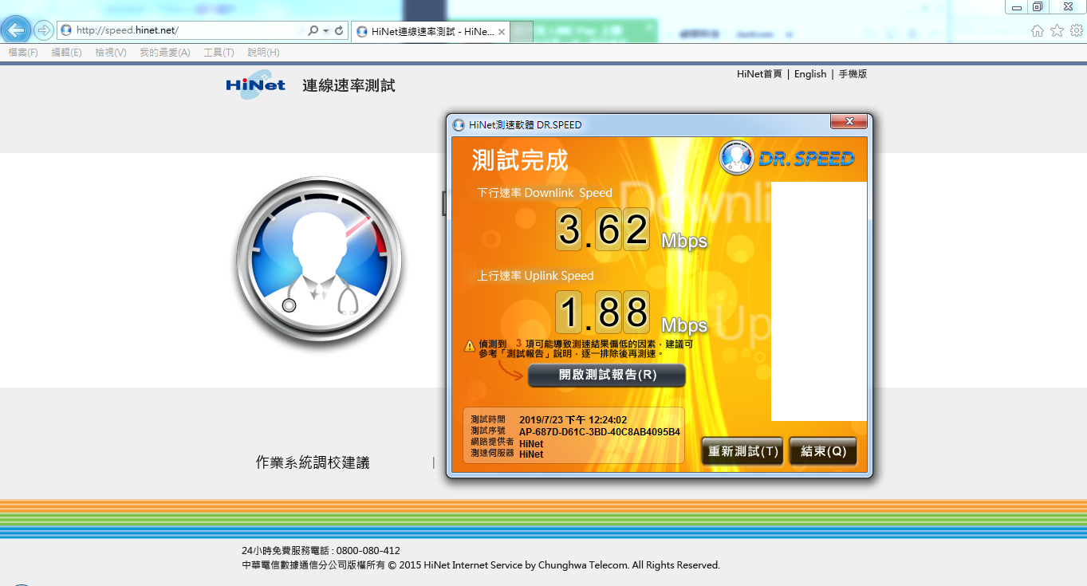Open the 工具(T) menu

coord(219,53)
